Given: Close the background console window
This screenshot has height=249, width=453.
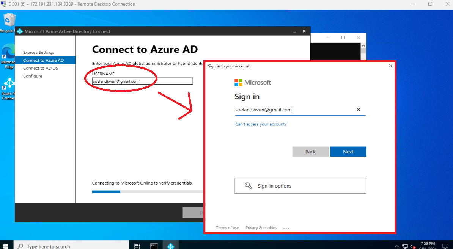Looking at the screenshot, I should click(x=359, y=38).
